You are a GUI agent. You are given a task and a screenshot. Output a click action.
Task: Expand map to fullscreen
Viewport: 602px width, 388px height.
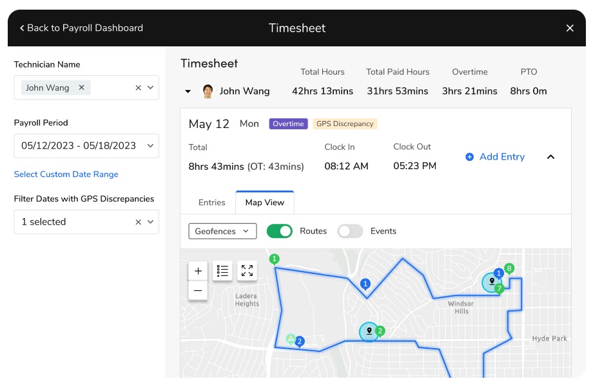(248, 271)
